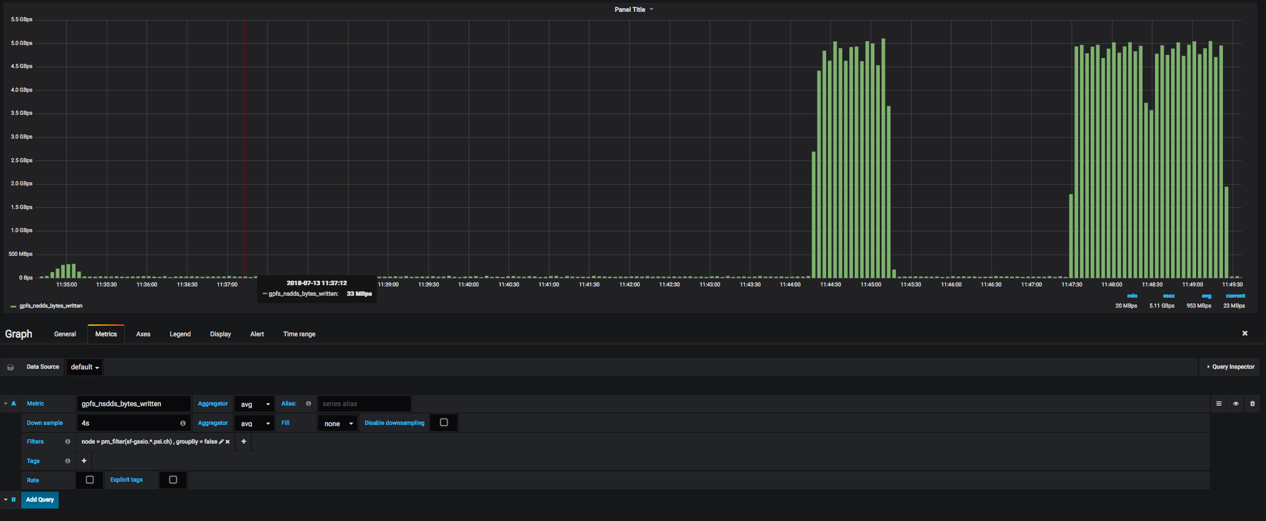
Task: Click the Tags info icon
Action: 67,461
